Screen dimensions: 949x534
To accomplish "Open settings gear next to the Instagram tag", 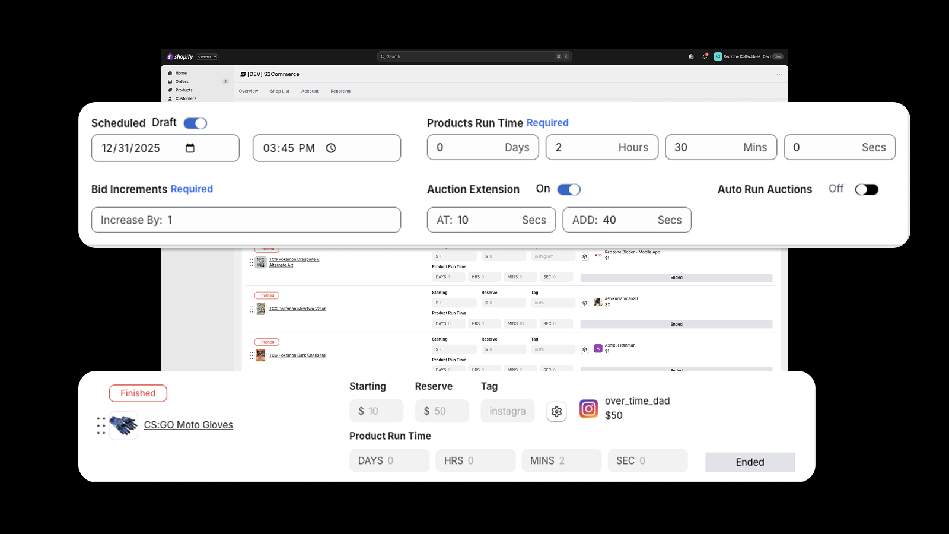I will (x=556, y=411).
